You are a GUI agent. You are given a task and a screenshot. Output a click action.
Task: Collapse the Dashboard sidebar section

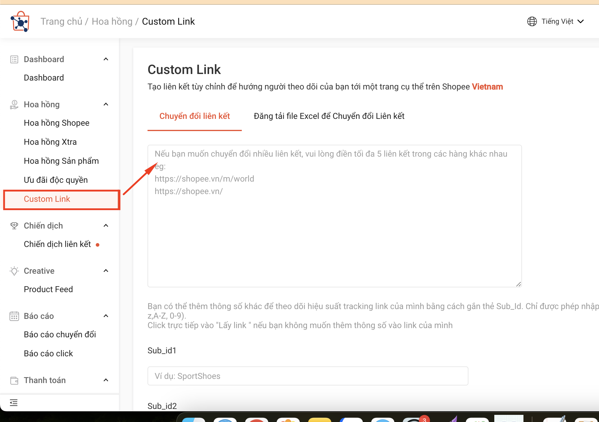(106, 59)
